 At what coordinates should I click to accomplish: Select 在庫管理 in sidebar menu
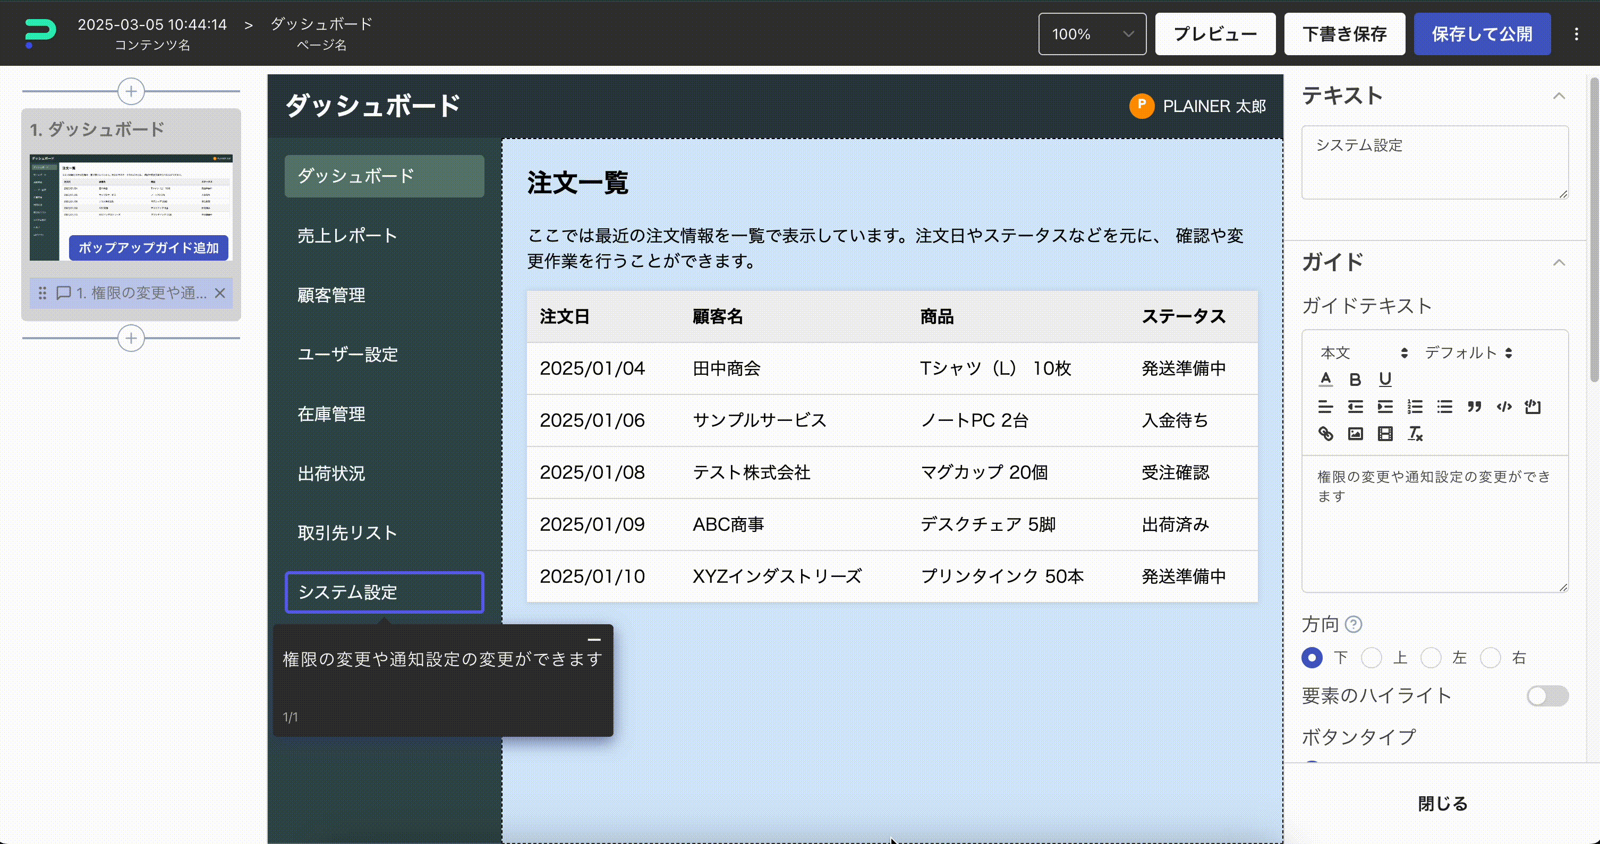click(x=331, y=414)
